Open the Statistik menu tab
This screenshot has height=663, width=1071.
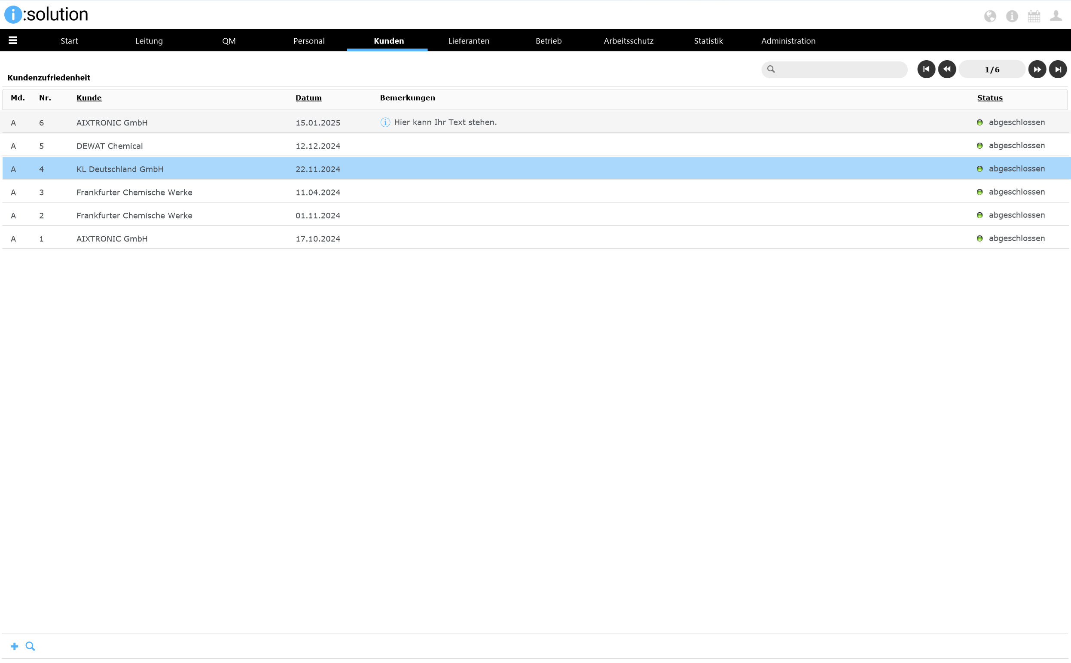(x=708, y=41)
